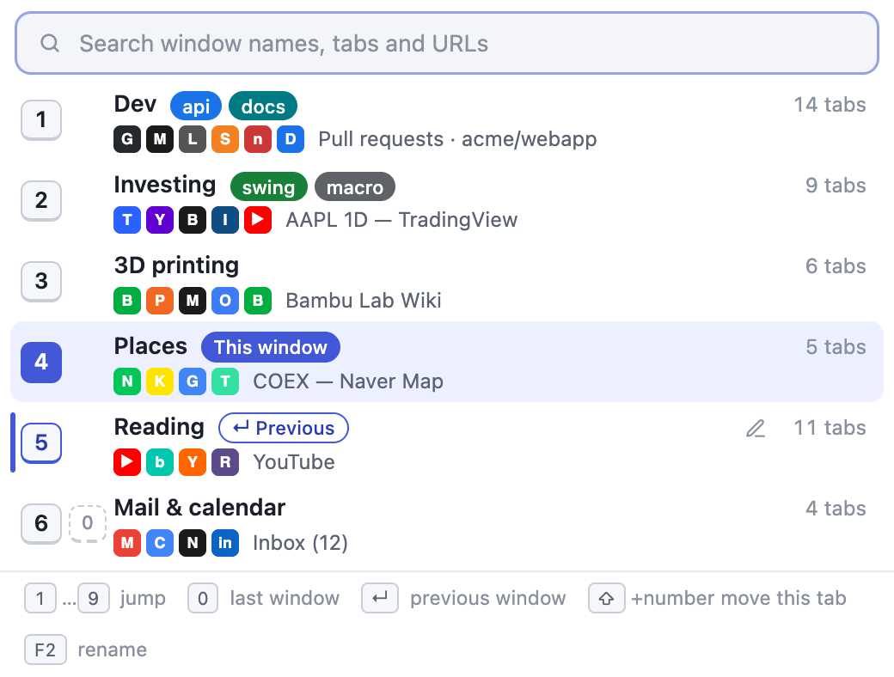Image resolution: width=894 pixels, height=677 pixels.
Task: Open the blue O tab icon in 3D printing
Action: click(x=225, y=301)
